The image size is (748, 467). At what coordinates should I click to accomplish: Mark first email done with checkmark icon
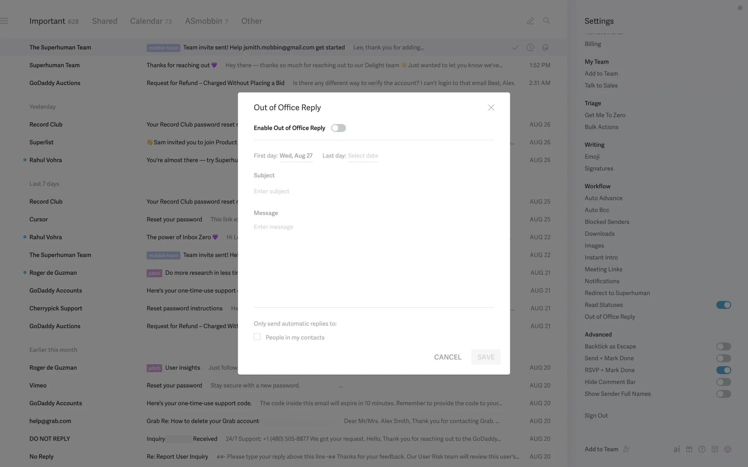[x=515, y=47]
